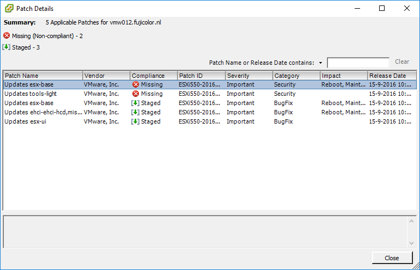Select the Updates ehci-ehci-hcd patch row
This screenshot has width=420, height=270.
click(x=210, y=112)
